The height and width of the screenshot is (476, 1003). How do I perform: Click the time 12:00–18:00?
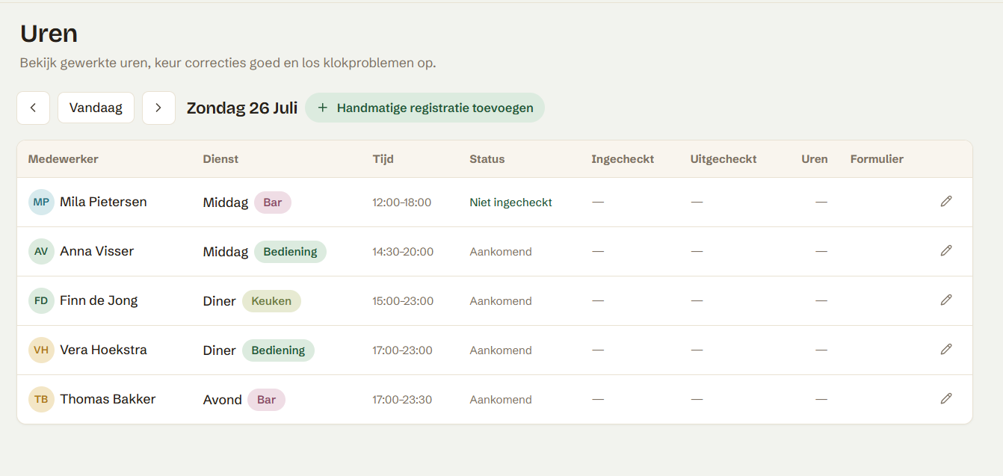point(402,203)
